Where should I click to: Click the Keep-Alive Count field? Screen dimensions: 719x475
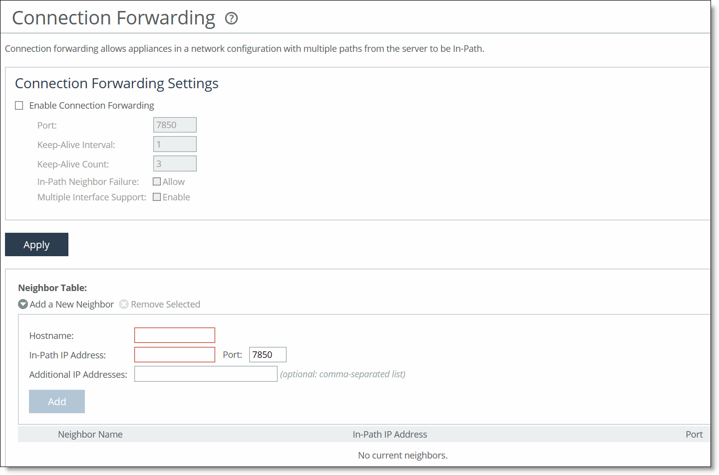(x=175, y=163)
